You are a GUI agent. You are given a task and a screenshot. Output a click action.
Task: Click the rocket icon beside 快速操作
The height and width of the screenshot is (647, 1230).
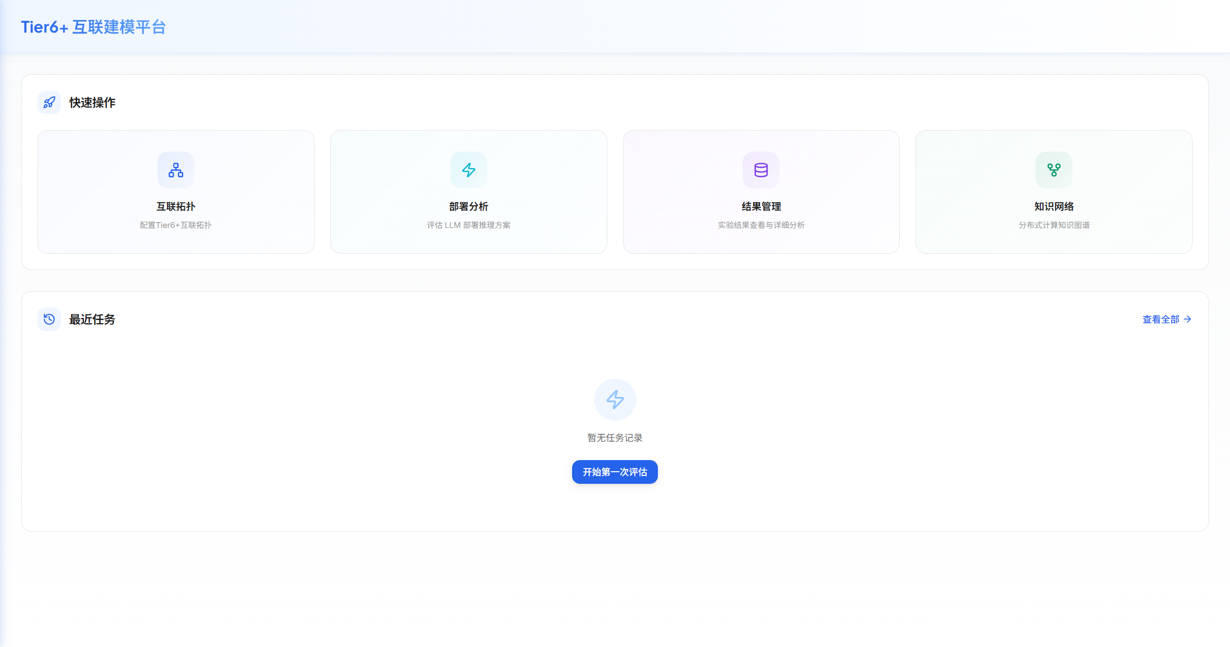(49, 103)
